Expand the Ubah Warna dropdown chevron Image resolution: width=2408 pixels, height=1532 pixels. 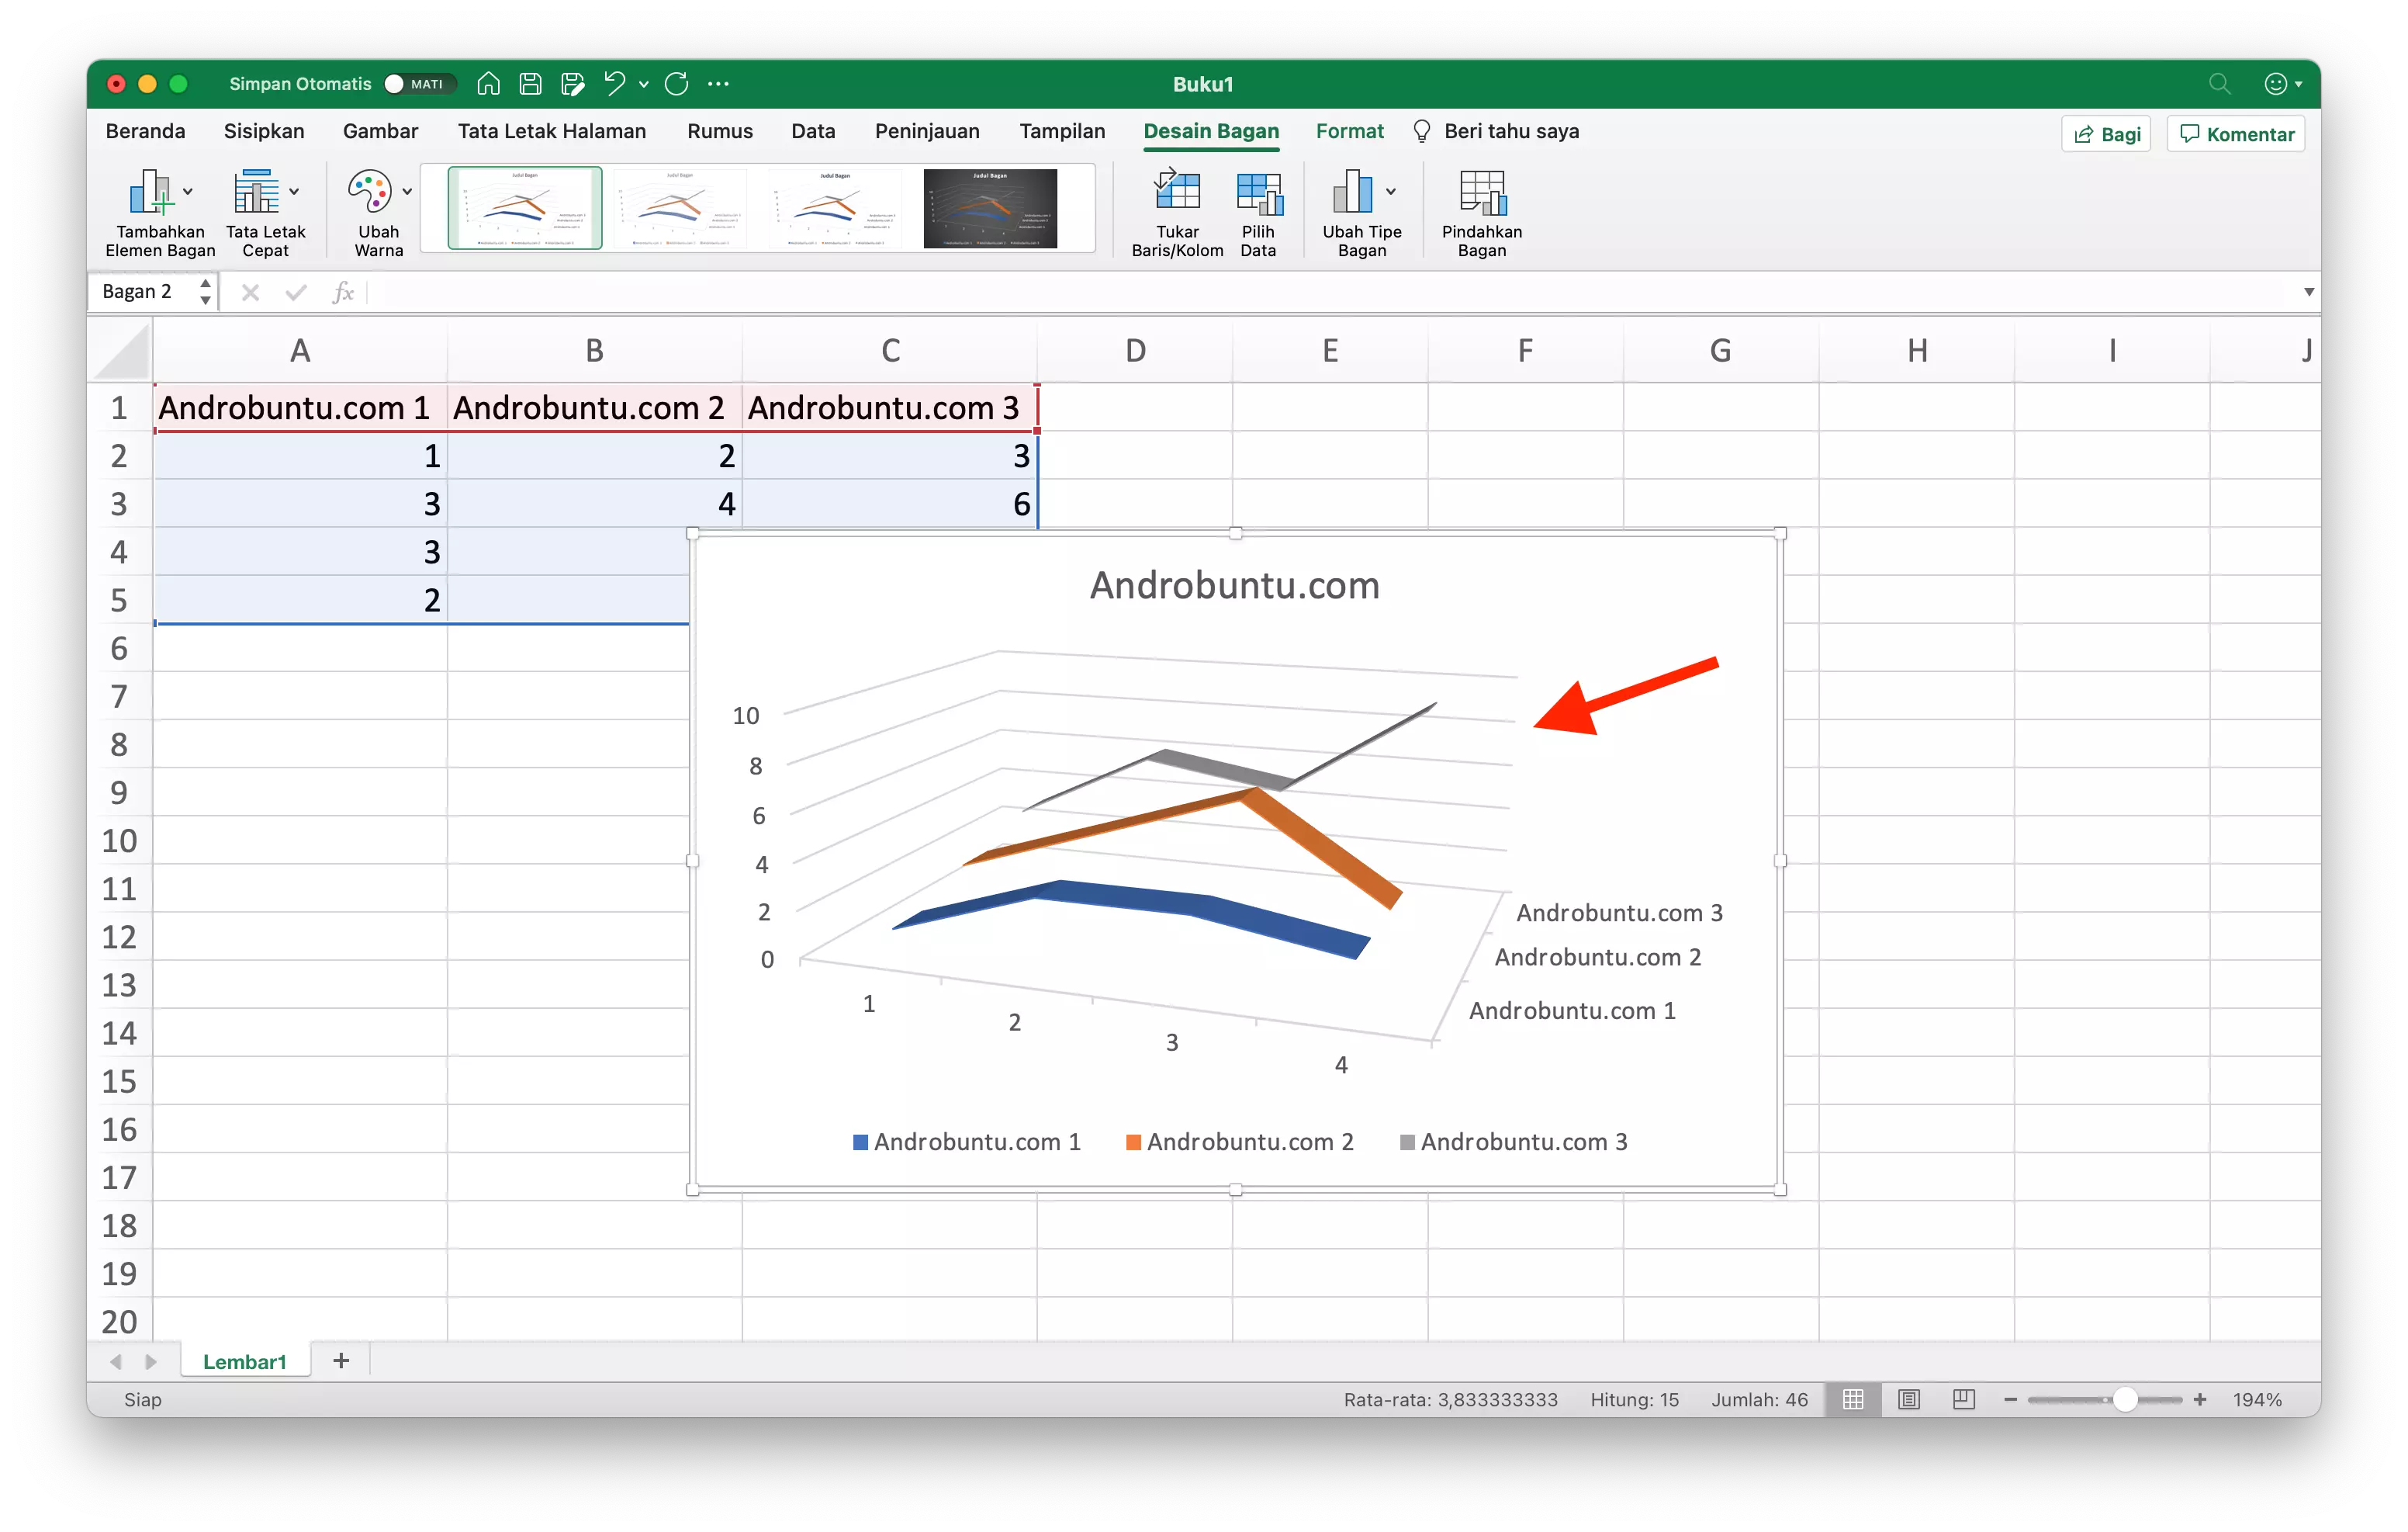click(406, 192)
